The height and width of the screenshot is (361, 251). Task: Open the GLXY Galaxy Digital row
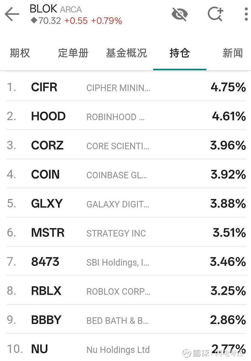(x=125, y=204)
